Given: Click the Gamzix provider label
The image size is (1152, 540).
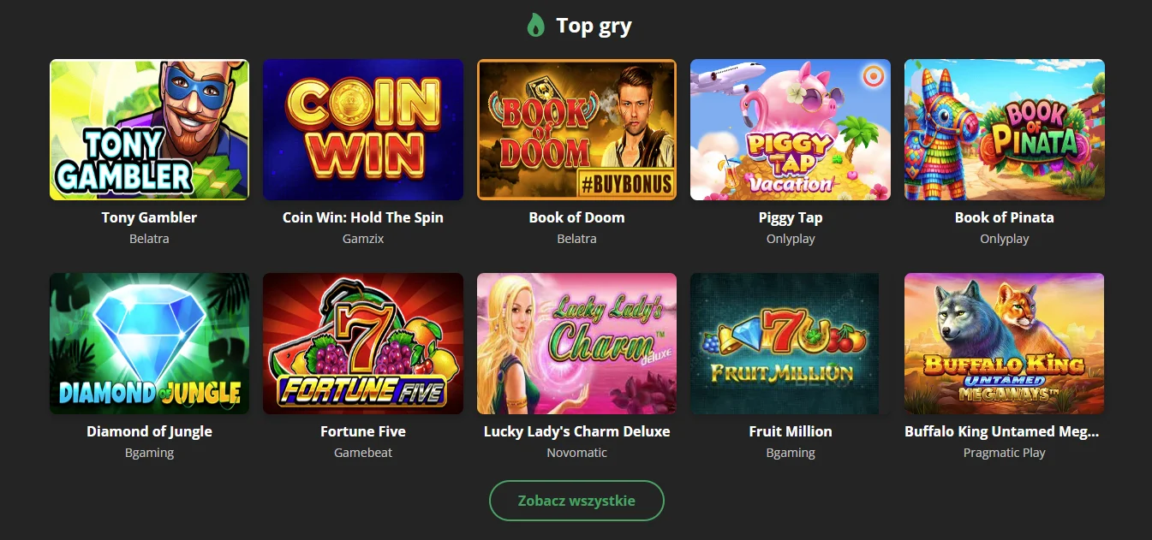Looking at the screenshot, I should click(x=363, y=239).
